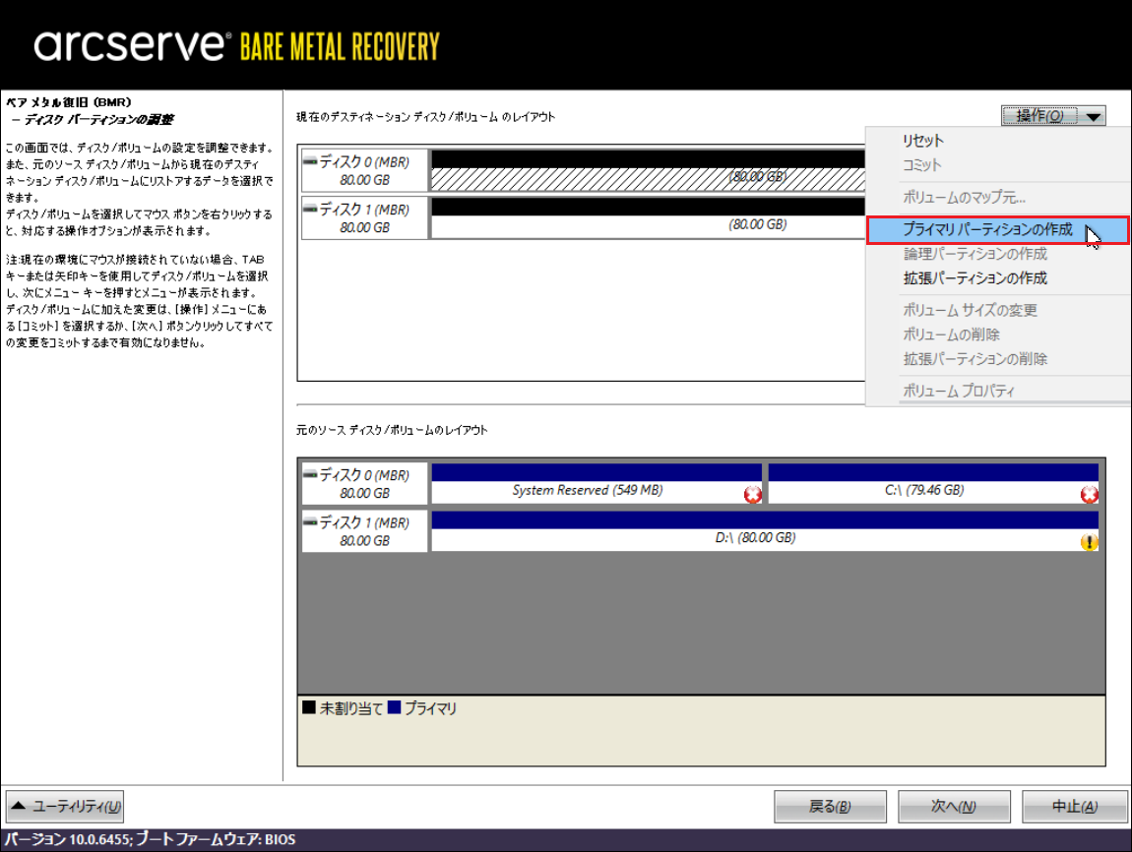Expand the ユーティリティ menu button

click(x=65, y=807)
